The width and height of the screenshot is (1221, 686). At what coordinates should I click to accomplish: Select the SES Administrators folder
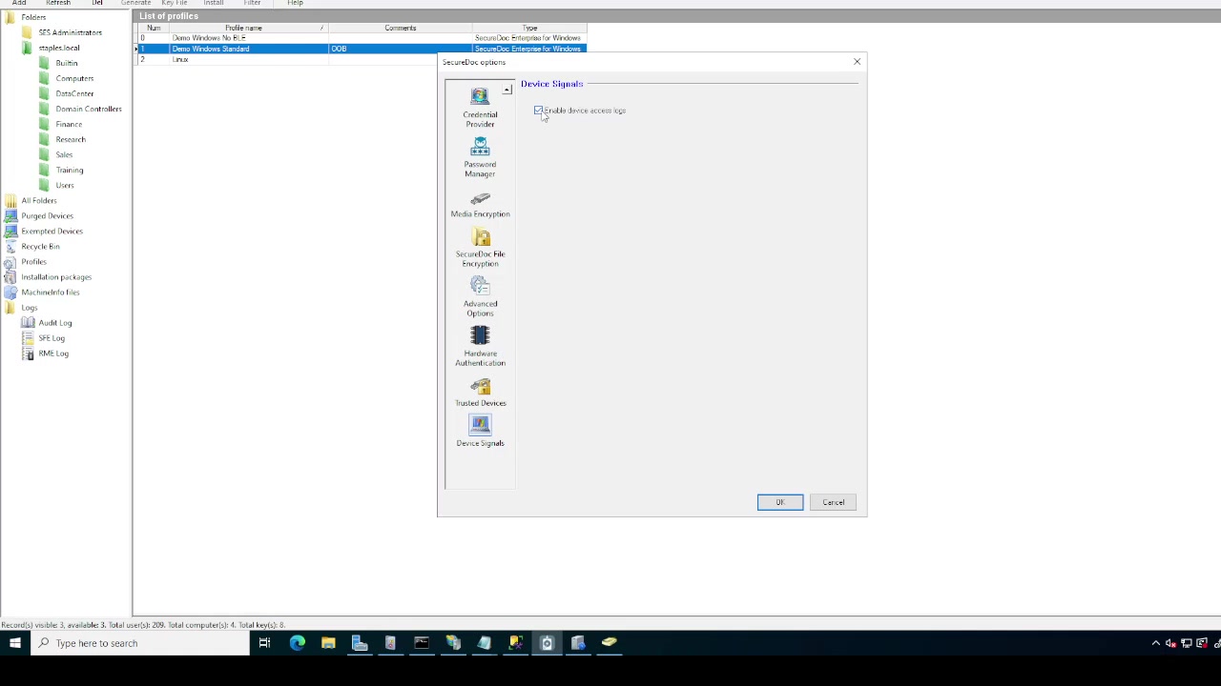tap(70, 32)
